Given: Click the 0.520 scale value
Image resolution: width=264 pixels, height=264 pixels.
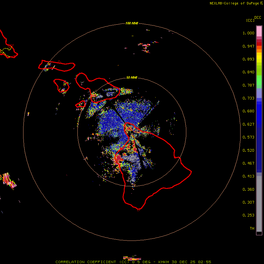Looking at the screenshot, I should click(248, 150).
